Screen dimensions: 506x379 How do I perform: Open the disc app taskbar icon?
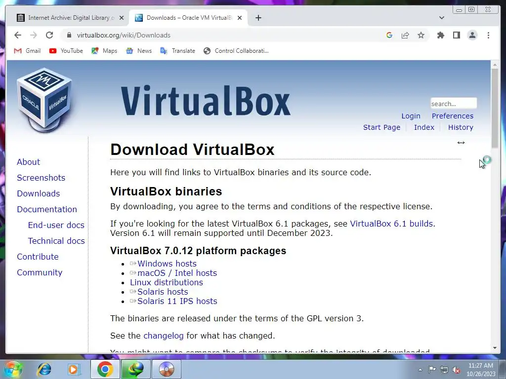(166, 369)
